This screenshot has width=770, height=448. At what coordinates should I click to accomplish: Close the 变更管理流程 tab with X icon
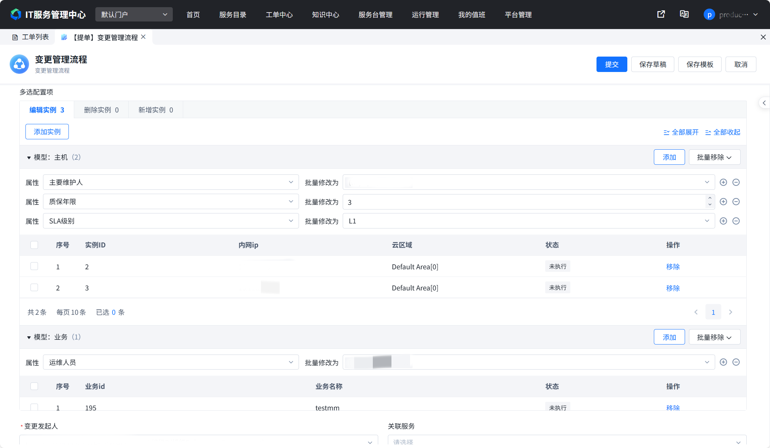(143, 37)
